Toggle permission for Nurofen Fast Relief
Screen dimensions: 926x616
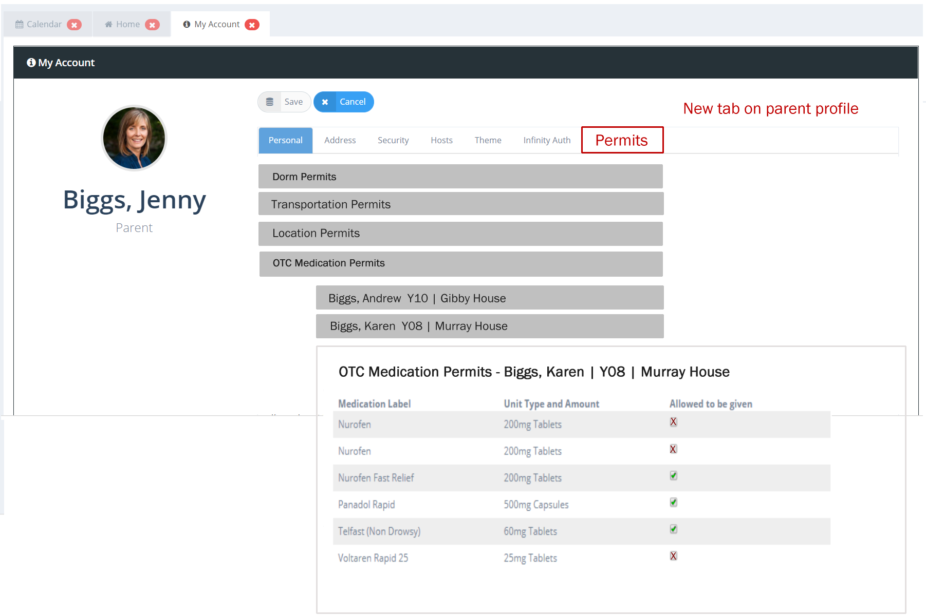coord(673,476)
